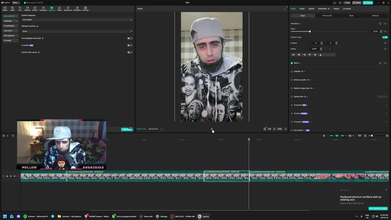The width and height of the screenshot is (391, 220).
Task: Switch to the Speed tab
Action: pos(311,9)
